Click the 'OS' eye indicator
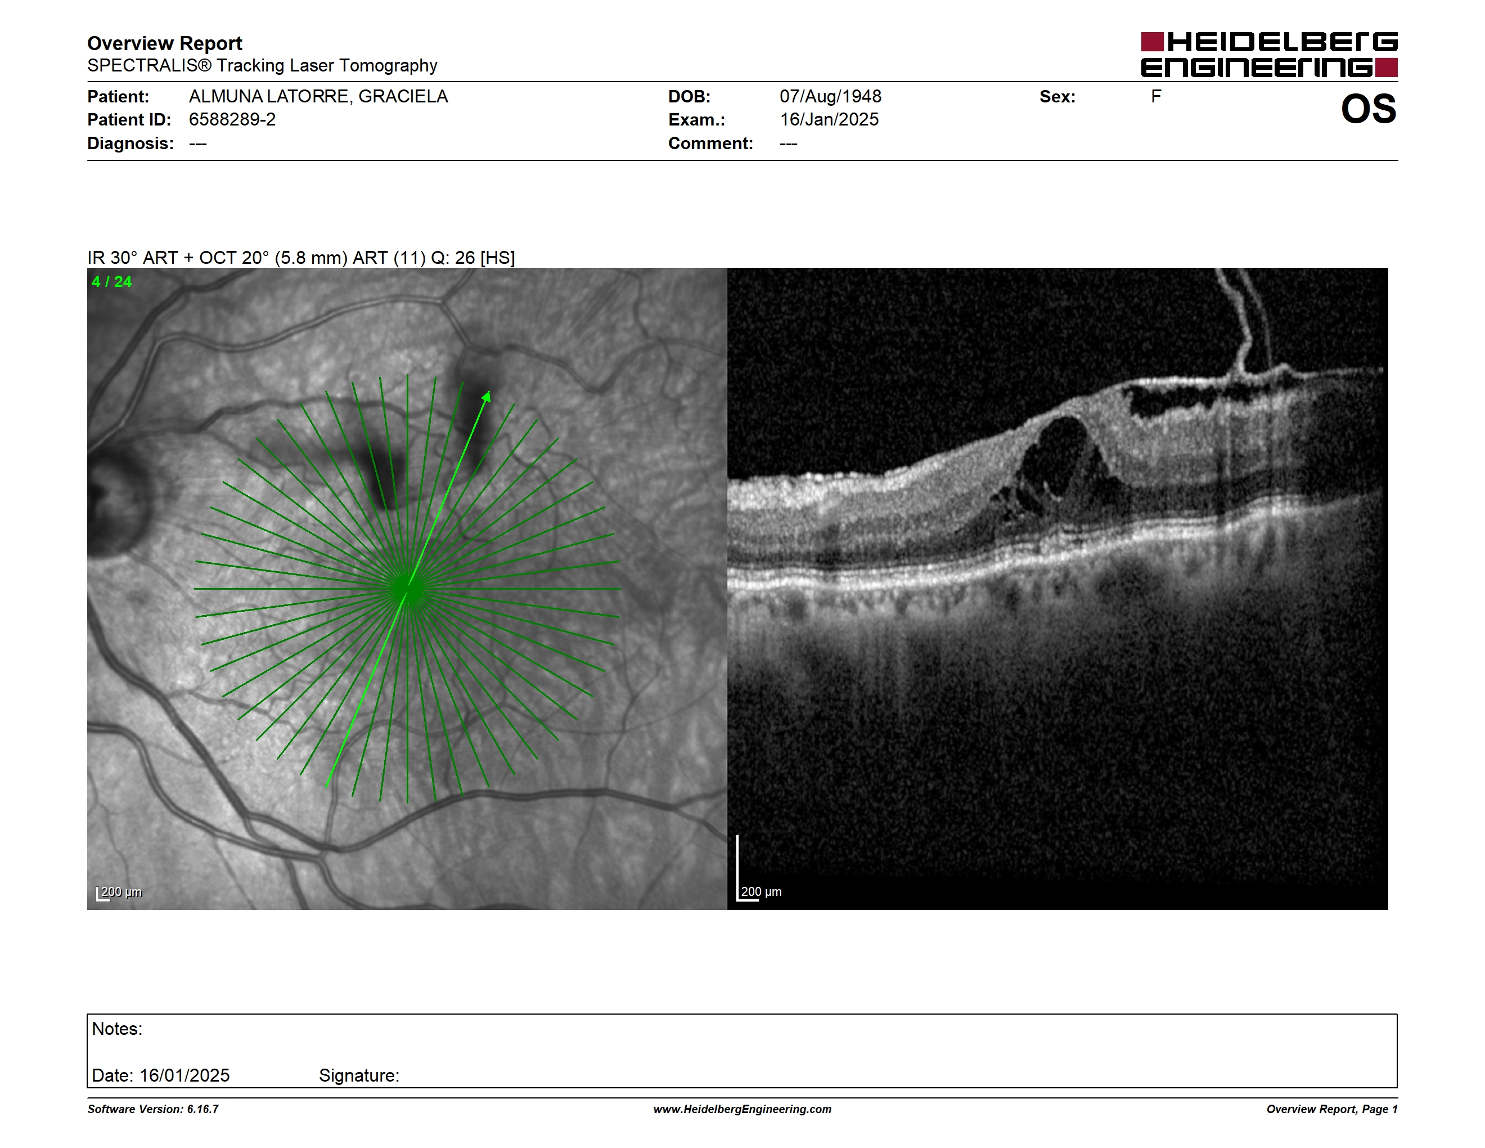Viewport: 1485px width, 1148px height. (x=1368, y=109)
